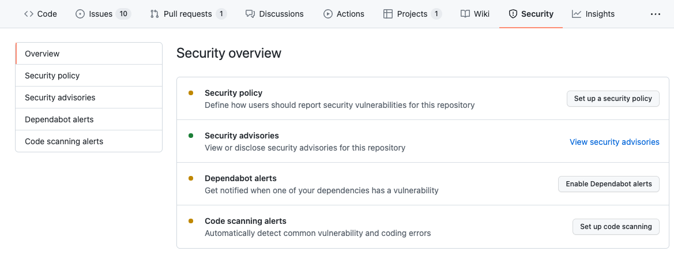The height and width of the screenshot is (255, 674).
Task: Open the three-dots overflow menu
Action: tap(656, 14)
